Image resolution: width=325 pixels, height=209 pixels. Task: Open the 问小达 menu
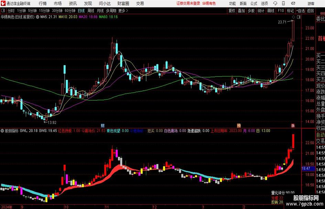[x=105, y=3]
